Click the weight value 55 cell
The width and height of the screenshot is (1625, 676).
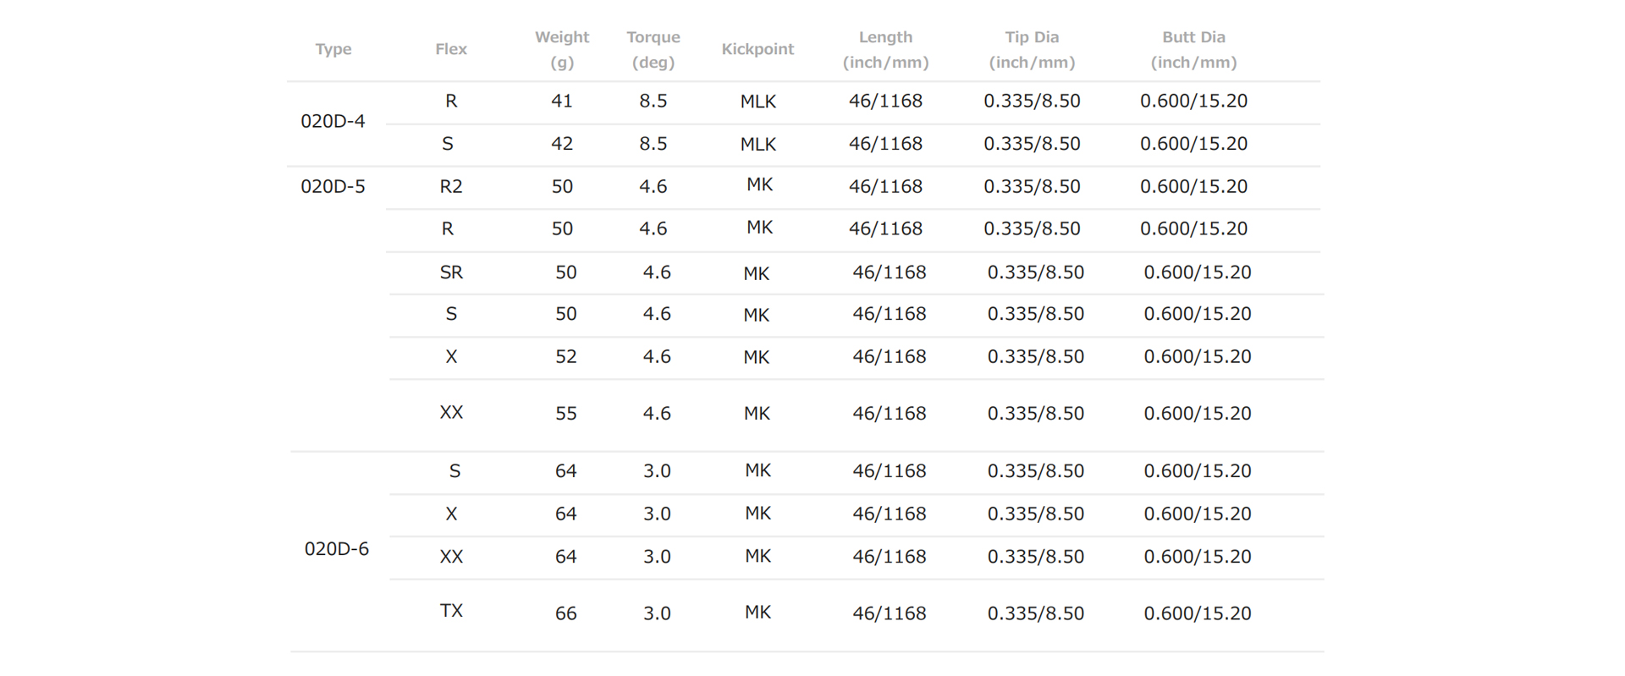tap(565, 413)
